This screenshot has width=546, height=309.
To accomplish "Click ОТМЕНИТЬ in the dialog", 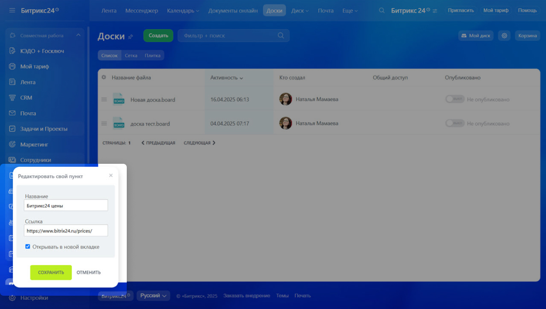I will 89,272.
